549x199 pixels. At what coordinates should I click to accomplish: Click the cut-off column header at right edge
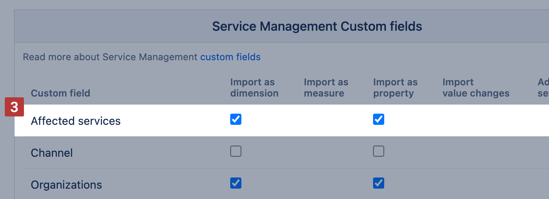543,88
